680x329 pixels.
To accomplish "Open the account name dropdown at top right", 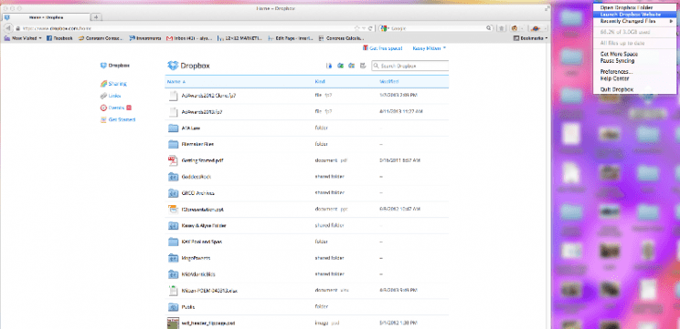I will (430, 48).
